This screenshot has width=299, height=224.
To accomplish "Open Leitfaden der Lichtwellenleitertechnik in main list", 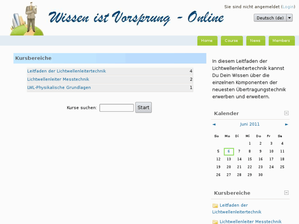I will coord(67,71).
